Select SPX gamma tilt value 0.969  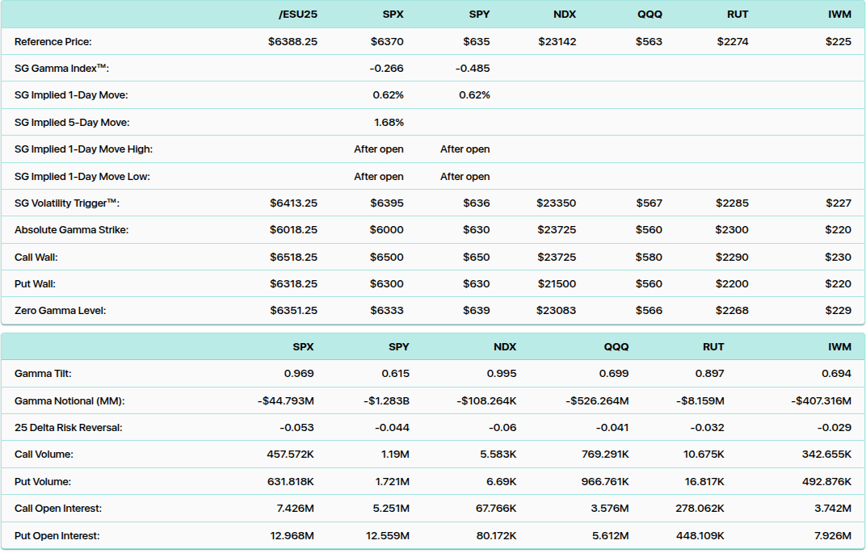299,374
